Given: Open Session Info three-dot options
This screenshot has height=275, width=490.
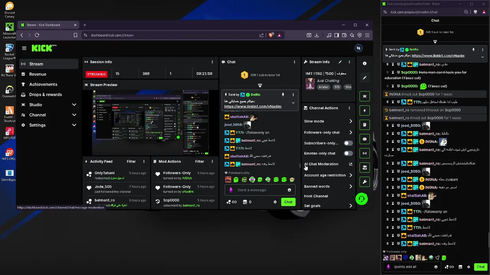Looking at the screenshot, I should coord(212,62).
